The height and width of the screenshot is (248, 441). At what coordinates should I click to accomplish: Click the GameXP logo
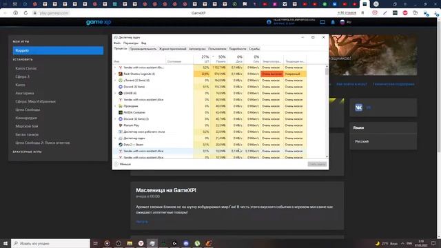click(x=99, y=22)
